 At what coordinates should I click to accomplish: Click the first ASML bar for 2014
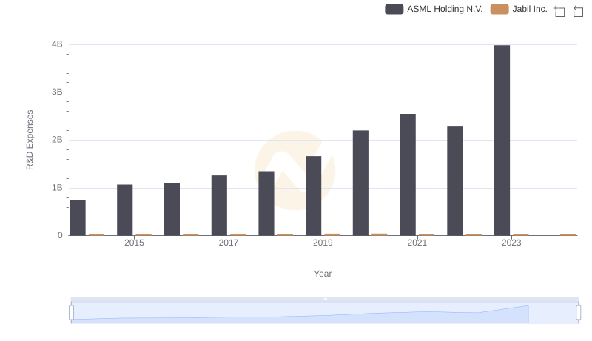[78, 218]
